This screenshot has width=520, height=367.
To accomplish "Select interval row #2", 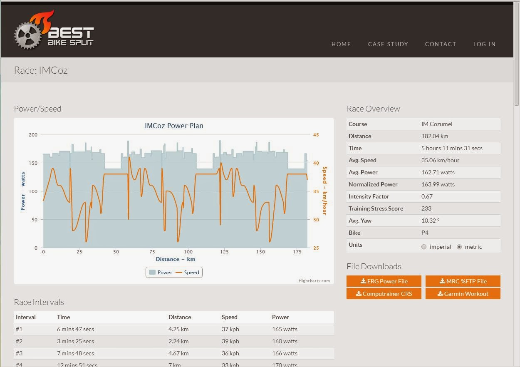I will pos(174,341).
